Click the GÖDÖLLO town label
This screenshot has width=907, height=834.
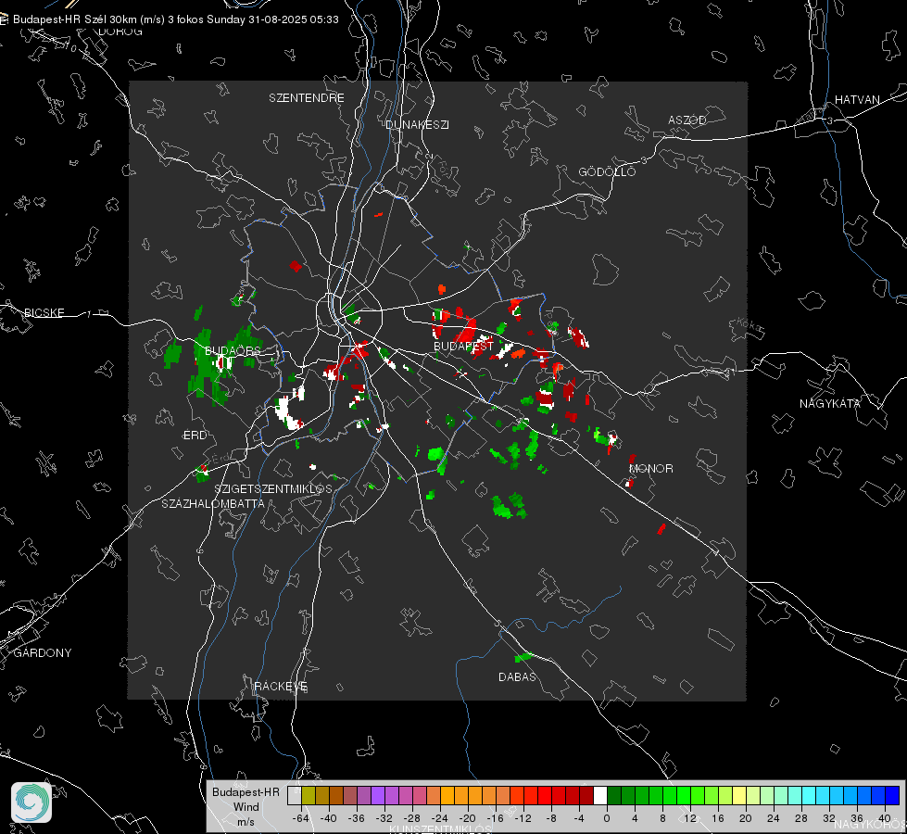click(608, 171)
